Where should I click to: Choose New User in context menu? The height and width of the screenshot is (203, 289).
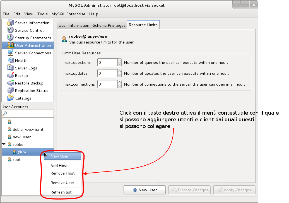point(63,156)
